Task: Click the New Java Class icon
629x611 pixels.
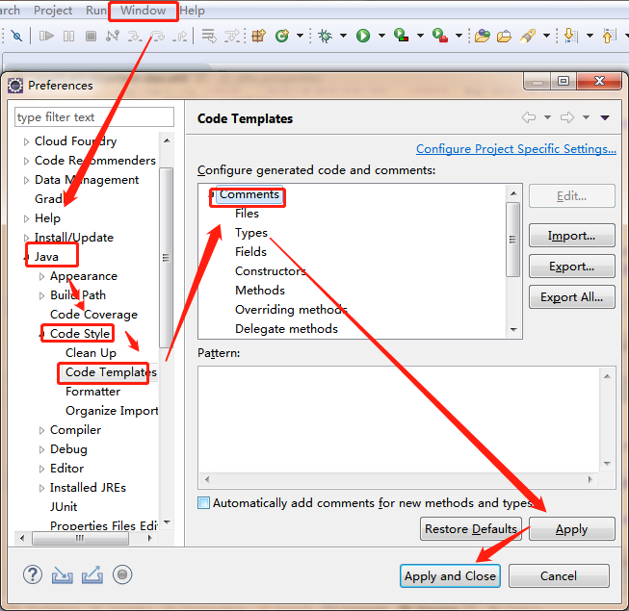Action: coord(282,36)
